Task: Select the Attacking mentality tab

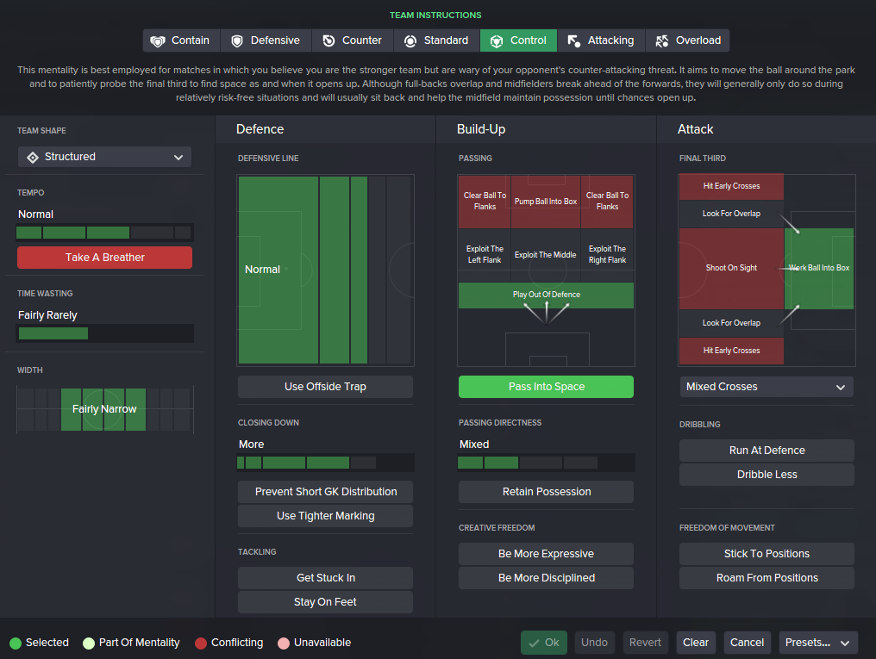Action: tap(601, 40)
